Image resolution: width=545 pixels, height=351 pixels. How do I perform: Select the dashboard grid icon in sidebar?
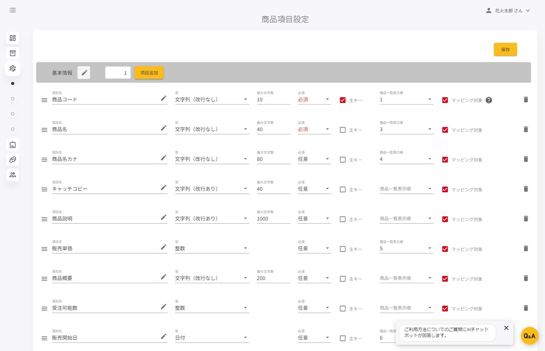pyautogui.click(x=12, y=38)
